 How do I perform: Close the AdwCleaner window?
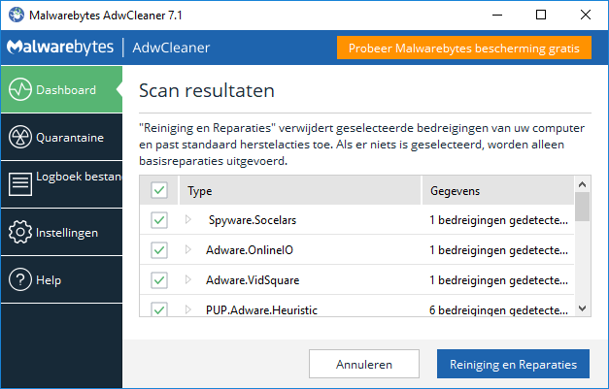[586, 15]
